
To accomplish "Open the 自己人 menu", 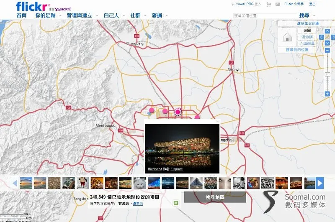I will point(111,15).
